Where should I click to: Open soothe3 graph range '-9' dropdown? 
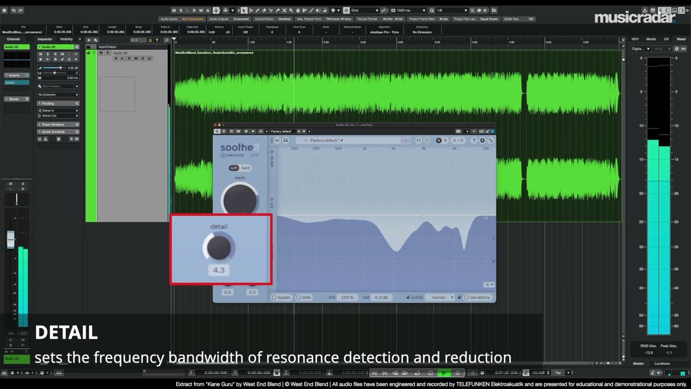click(x=489, y=285)
